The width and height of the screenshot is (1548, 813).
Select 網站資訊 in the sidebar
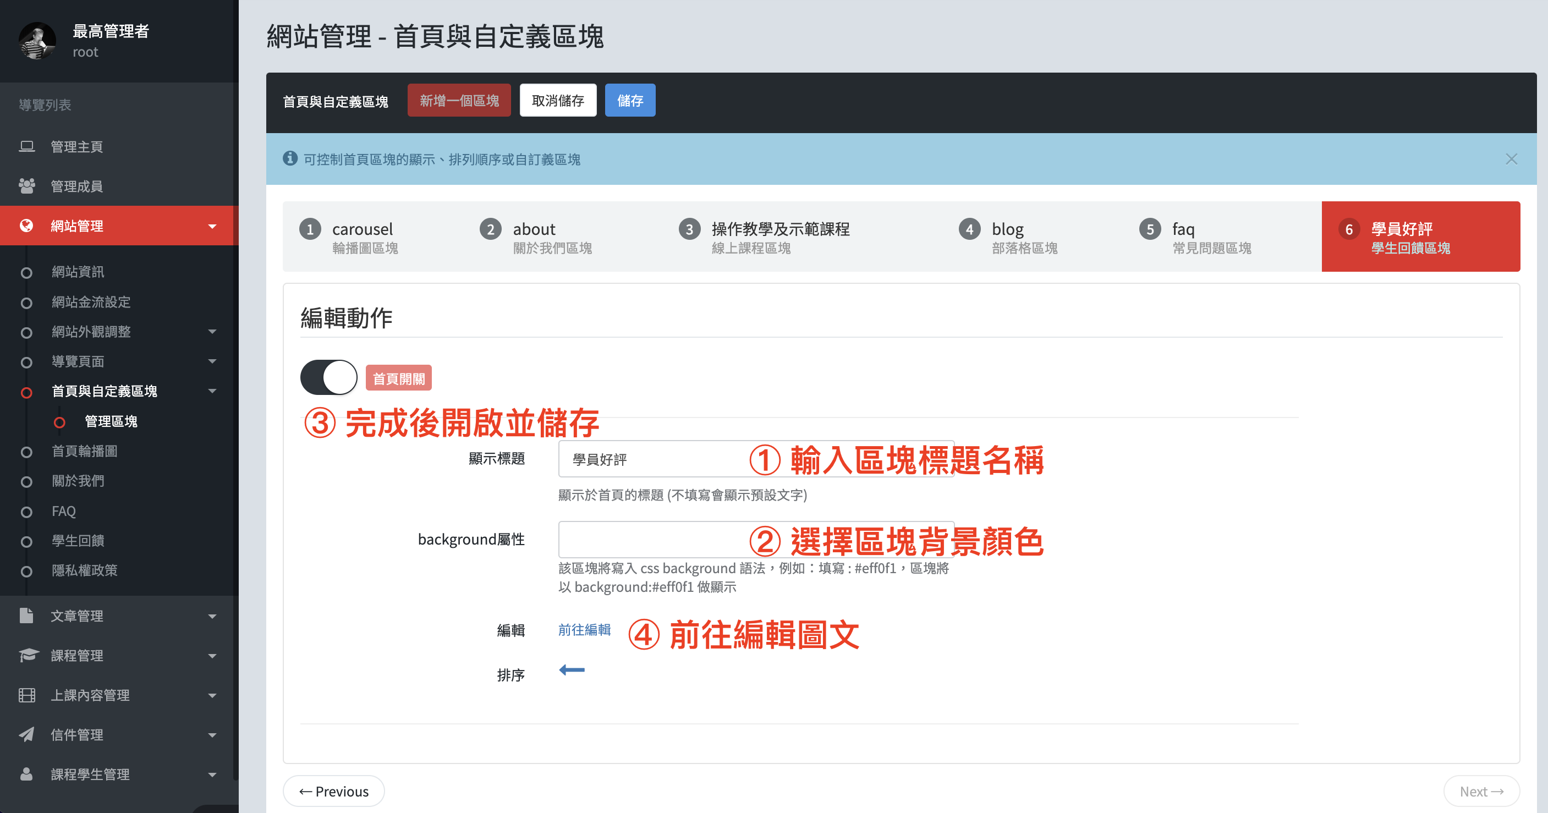point(78,272)
